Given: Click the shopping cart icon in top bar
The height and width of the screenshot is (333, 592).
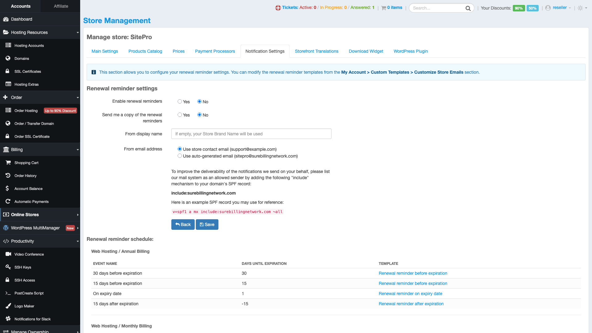Looking at the screenshot, I should tap(384, 8).
